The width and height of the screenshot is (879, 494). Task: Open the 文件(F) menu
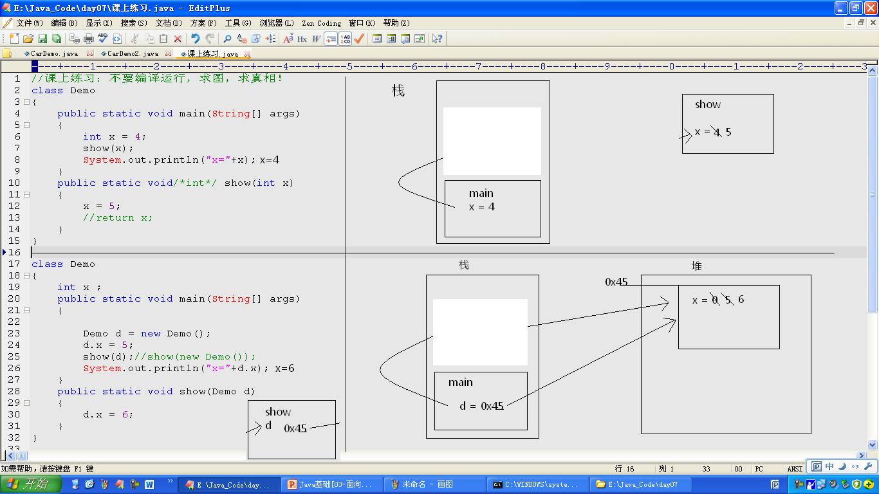point(30,23)
